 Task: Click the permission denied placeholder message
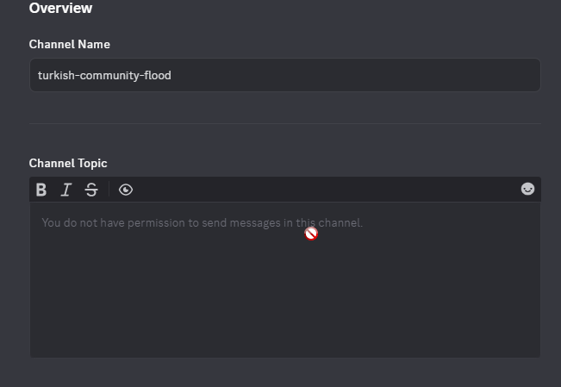(x=203, y=222)
